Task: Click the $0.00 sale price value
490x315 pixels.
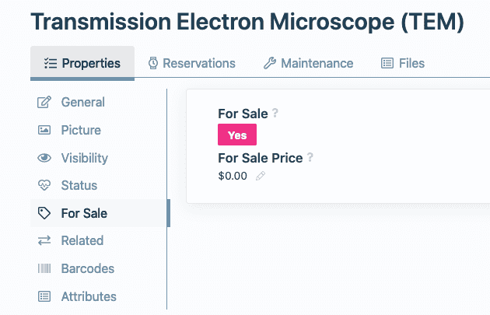Action: 233,177
